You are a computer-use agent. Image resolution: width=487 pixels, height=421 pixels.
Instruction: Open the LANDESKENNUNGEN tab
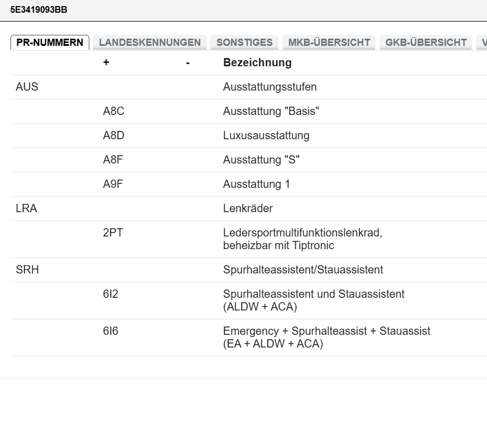(149, 43)
